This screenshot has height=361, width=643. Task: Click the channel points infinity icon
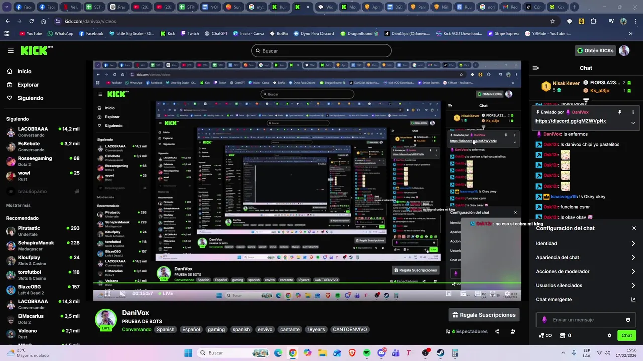click(x=545, y=336)
